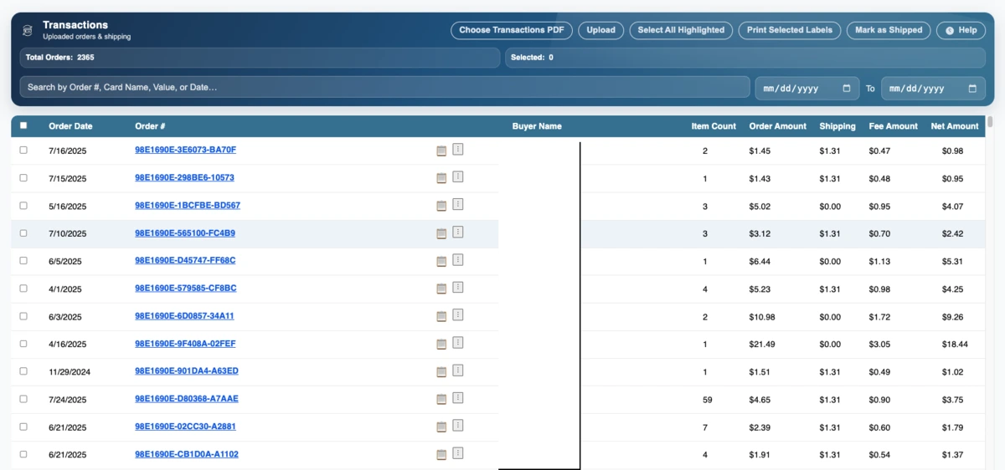Open three-dot menu for order 98E1690E-901DA4-A63ED

coord(458,370)
